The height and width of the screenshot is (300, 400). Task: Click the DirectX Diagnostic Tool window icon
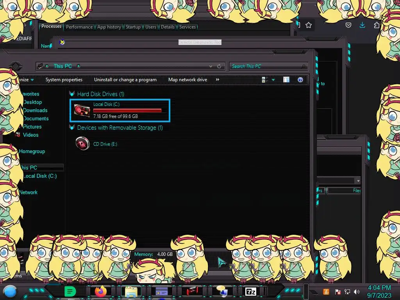coord(62,42)
